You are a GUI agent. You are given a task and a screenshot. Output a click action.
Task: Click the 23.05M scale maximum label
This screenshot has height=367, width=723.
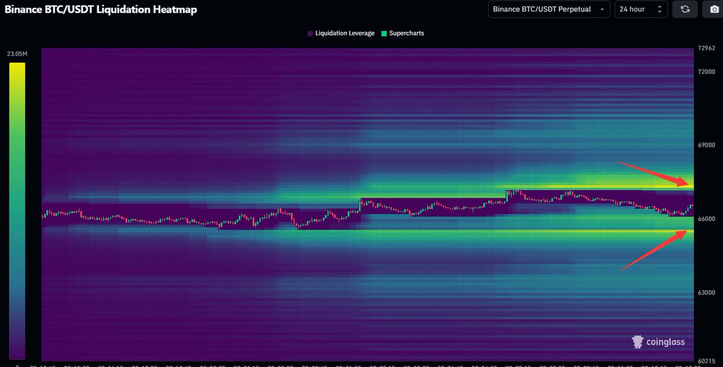[x=17, y=54]
